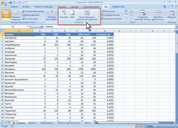Open the Главная ribbon tab
This screenshot has height=128, width=178.
tap(14, 7)
